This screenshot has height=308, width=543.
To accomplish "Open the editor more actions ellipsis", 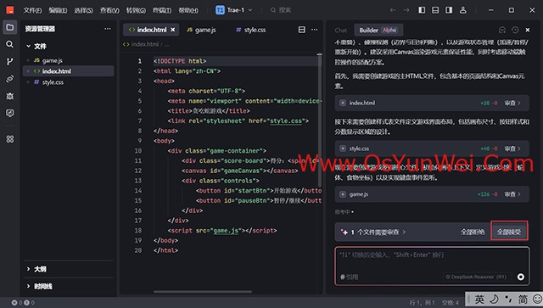I will 315,30.
